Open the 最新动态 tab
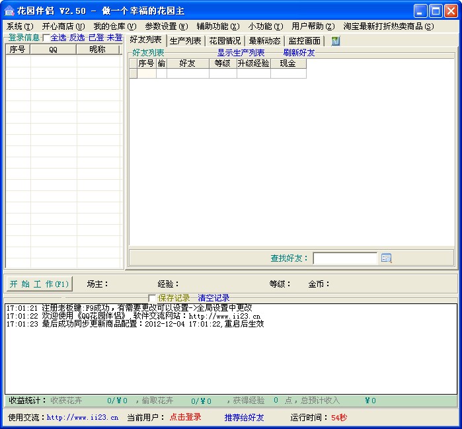 264,41
